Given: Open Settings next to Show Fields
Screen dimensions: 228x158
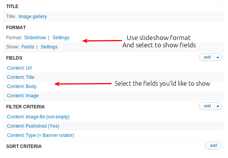Looking at the screenshot, I should click(x=49, y=47).
